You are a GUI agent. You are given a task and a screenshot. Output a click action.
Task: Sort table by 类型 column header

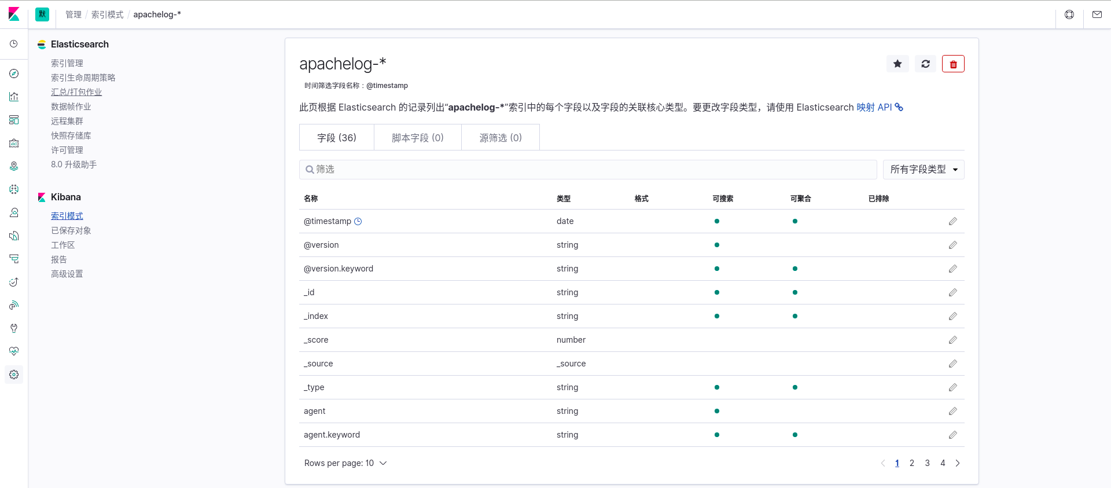tap(564, 199)
